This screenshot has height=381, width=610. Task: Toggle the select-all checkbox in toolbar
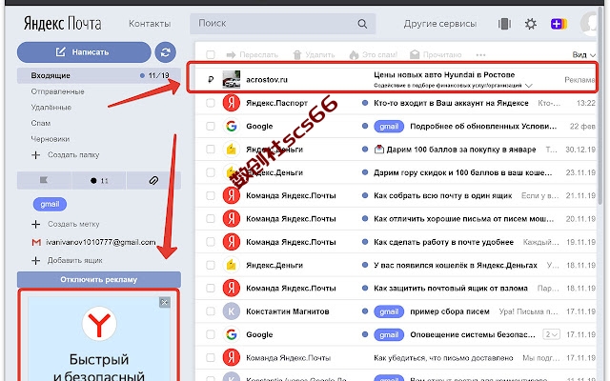coord(211,54)
